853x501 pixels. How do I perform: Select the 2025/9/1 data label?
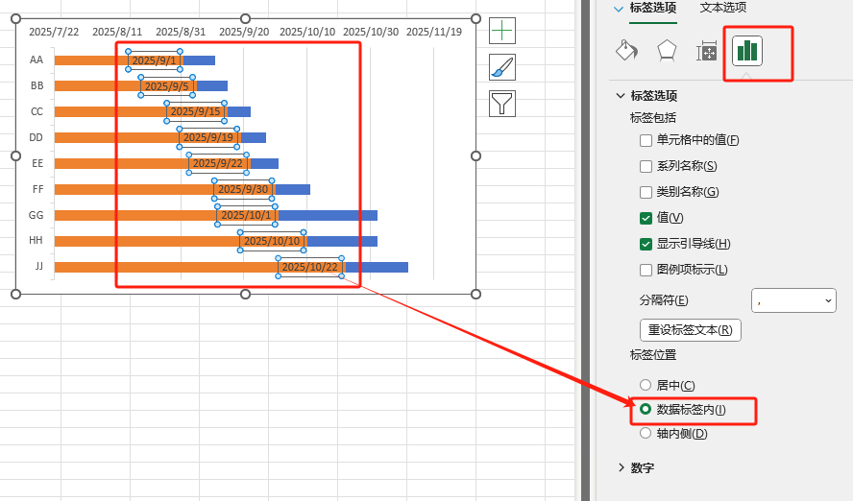[154, 60]
